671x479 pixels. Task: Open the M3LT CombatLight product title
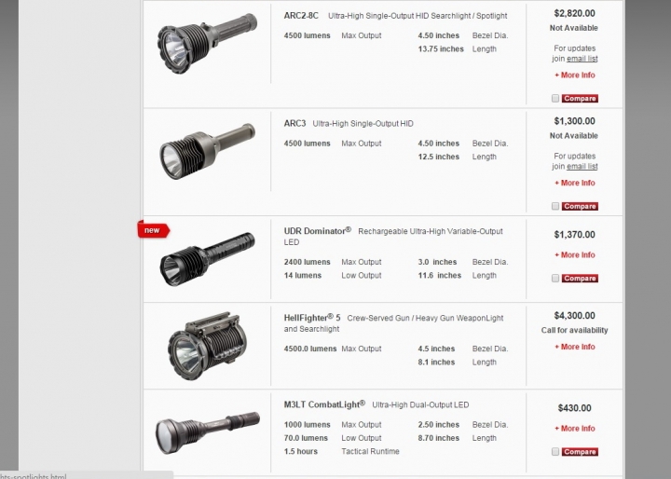(324, 404)
